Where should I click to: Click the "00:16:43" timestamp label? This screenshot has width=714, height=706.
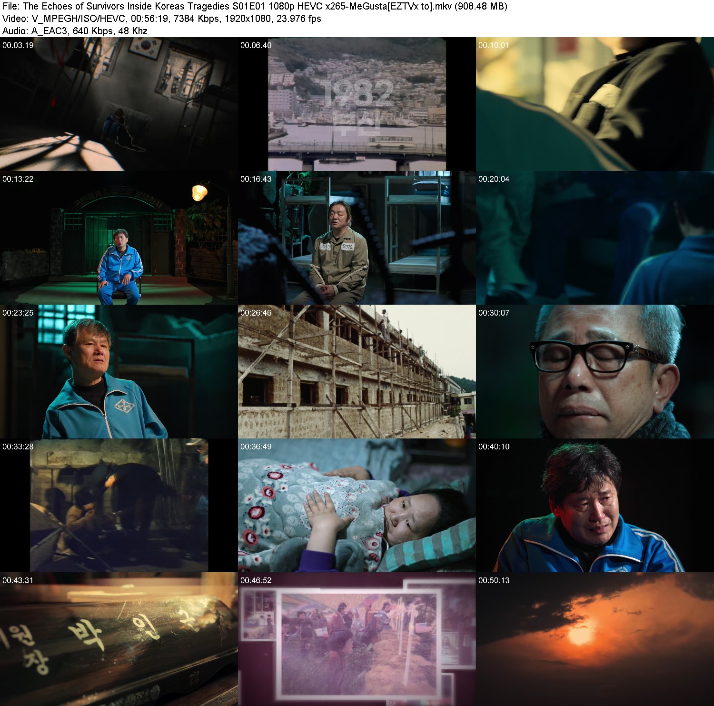point(256,179)
